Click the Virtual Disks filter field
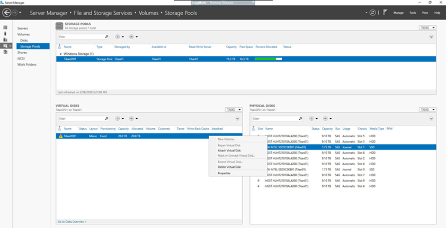 (x=81, y=119)
